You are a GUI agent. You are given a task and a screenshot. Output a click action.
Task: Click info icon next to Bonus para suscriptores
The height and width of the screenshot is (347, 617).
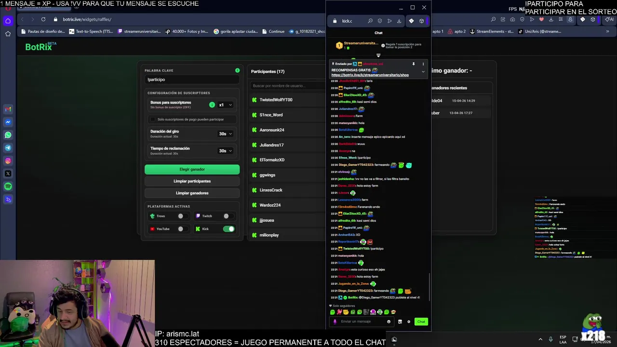click(212, 105)
